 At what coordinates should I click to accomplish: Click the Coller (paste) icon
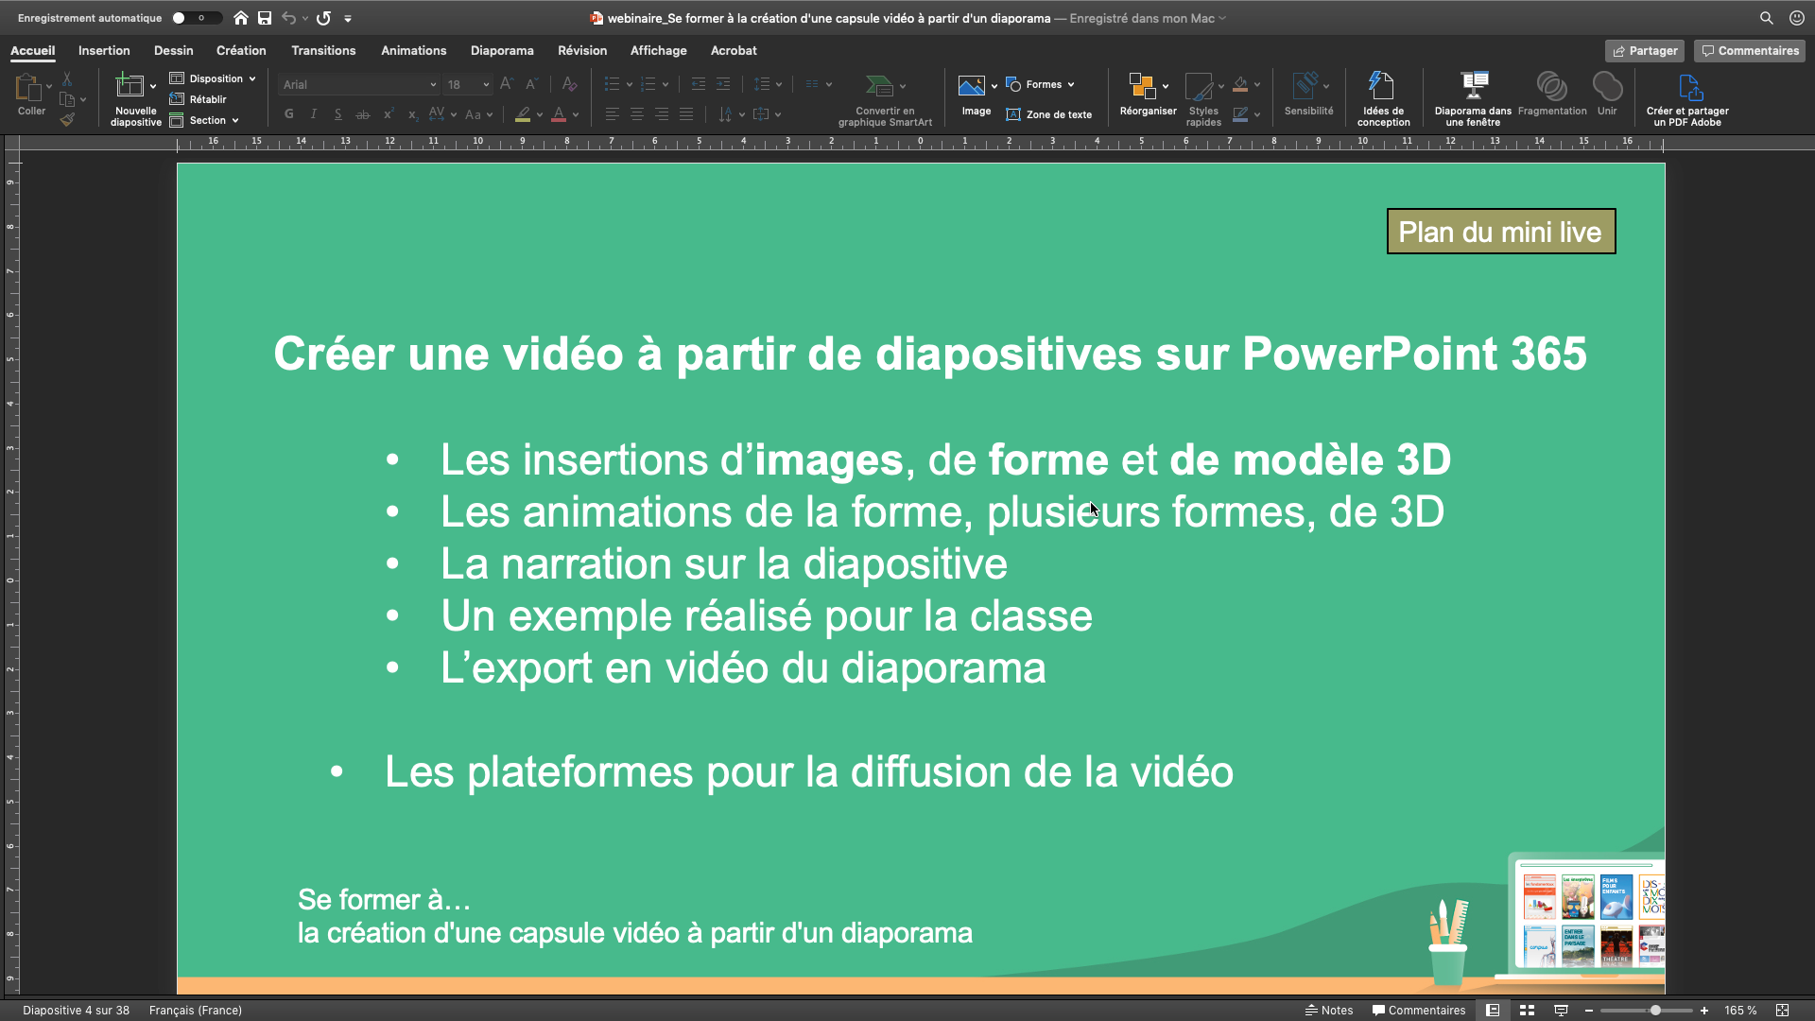pyautogui.click(x=27, y=88)
